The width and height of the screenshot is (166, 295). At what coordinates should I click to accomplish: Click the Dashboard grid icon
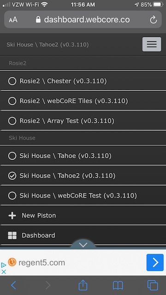coord(12,236)
